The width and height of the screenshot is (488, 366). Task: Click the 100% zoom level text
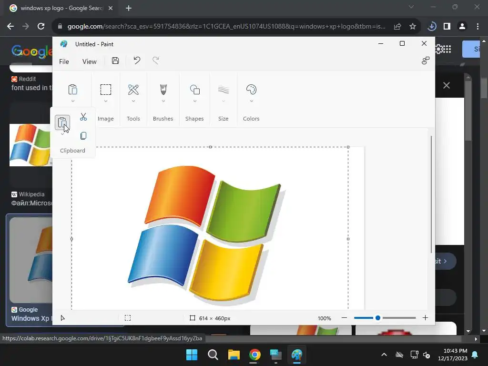pyautogui.click(x=324, y=318)
